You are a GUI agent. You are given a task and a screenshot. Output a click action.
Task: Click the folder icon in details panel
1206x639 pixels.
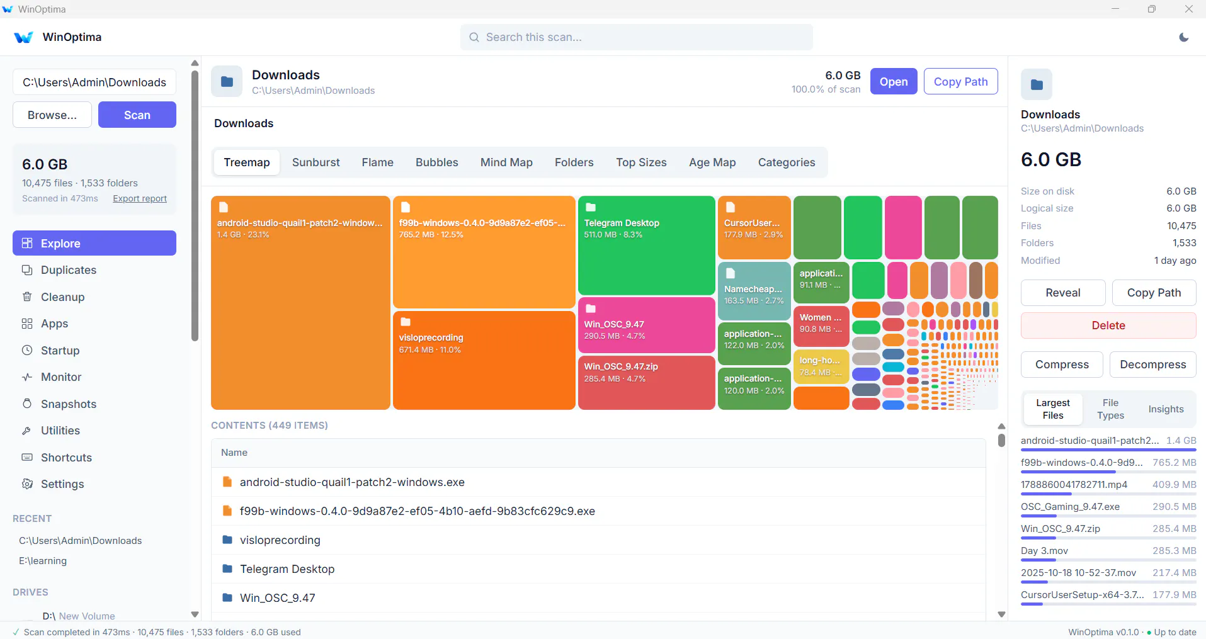[x=1037, y=84]
